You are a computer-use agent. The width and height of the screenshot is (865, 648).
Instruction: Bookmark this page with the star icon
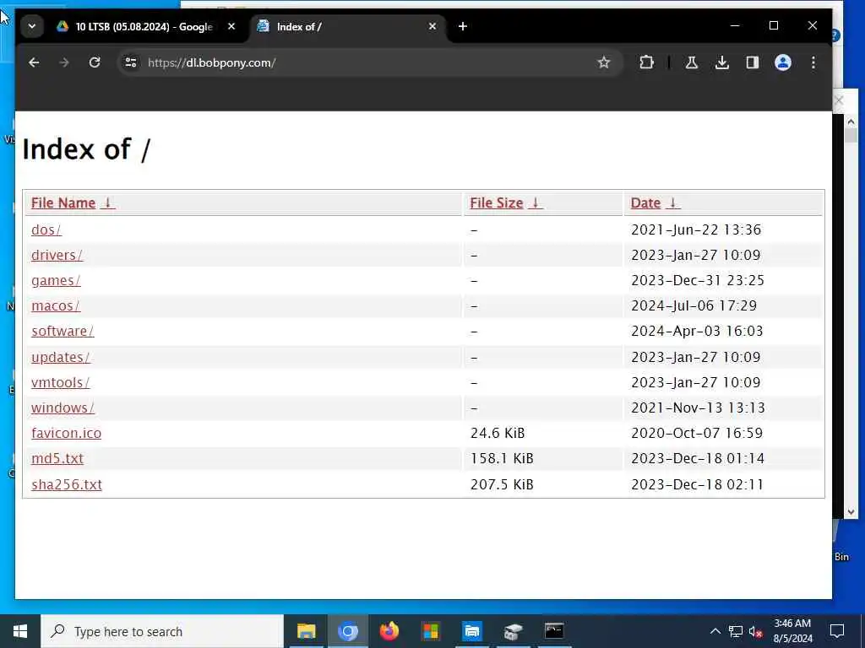click(x=604, y=62)
